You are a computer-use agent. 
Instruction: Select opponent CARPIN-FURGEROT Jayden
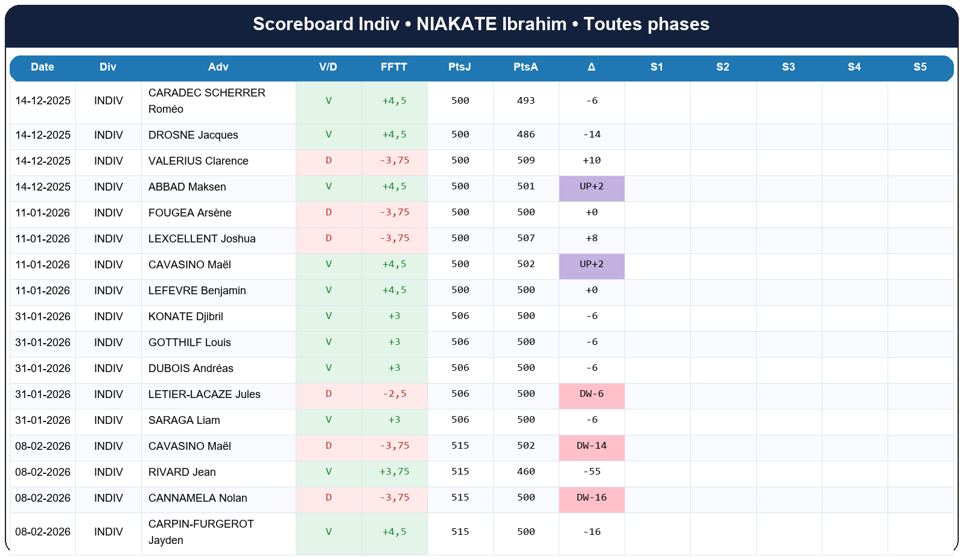[201, 532]
